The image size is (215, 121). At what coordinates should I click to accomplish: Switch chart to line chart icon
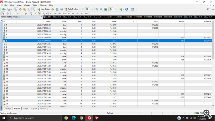92,9
